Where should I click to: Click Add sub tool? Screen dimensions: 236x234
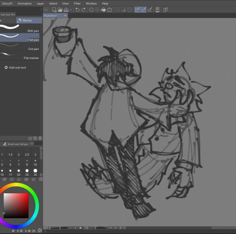coord(15,67)
